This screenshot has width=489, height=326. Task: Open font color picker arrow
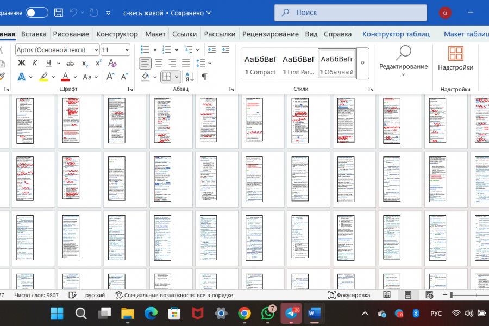(75, 77)
